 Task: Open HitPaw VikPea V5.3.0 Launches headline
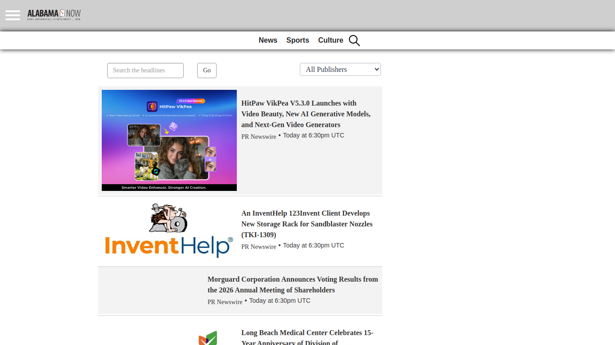[x=306, y=114]
